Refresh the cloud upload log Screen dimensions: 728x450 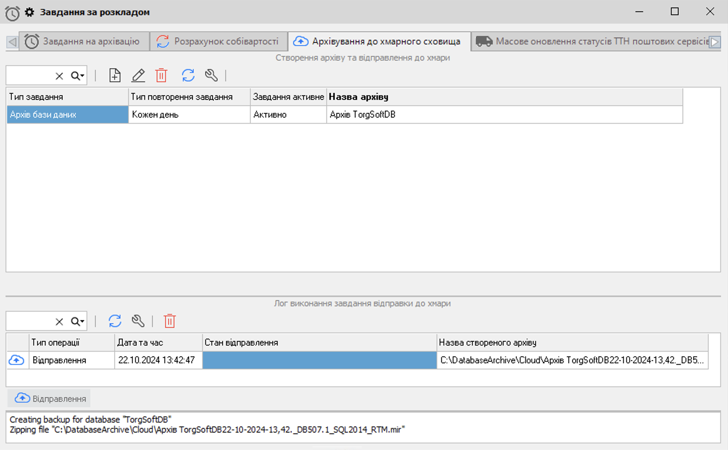point(115,321)
